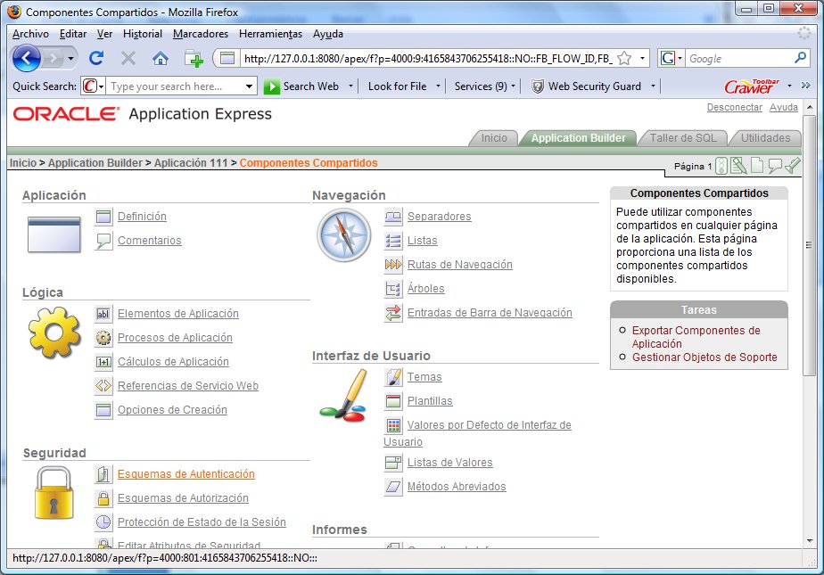Click the Árboles tree icon
The height and width of the screenshot is (575, 824).
click(393, 289)
